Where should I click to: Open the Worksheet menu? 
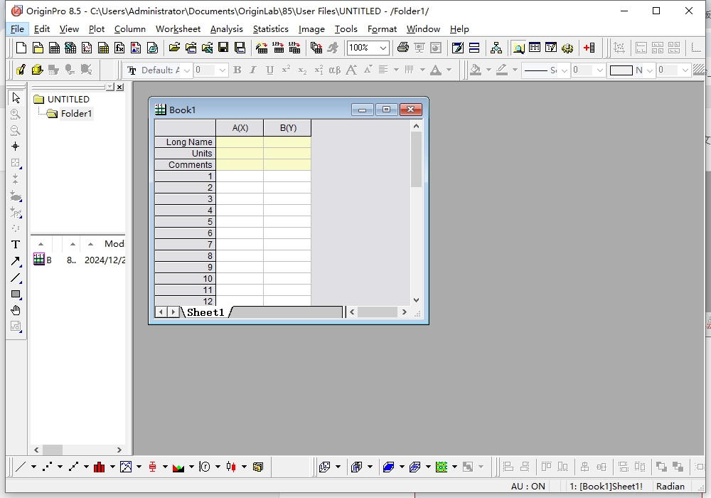click(178, 29)
